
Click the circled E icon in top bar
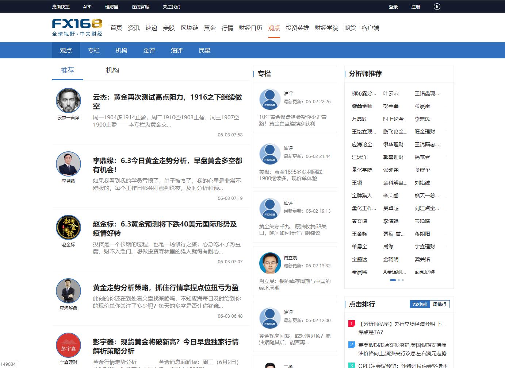[x=437, y=7]
